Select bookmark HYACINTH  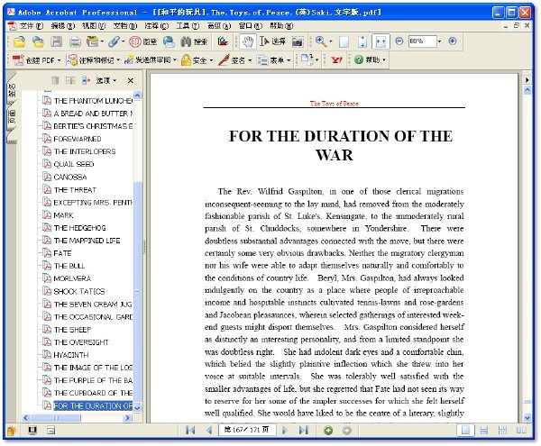pos(71,355)
